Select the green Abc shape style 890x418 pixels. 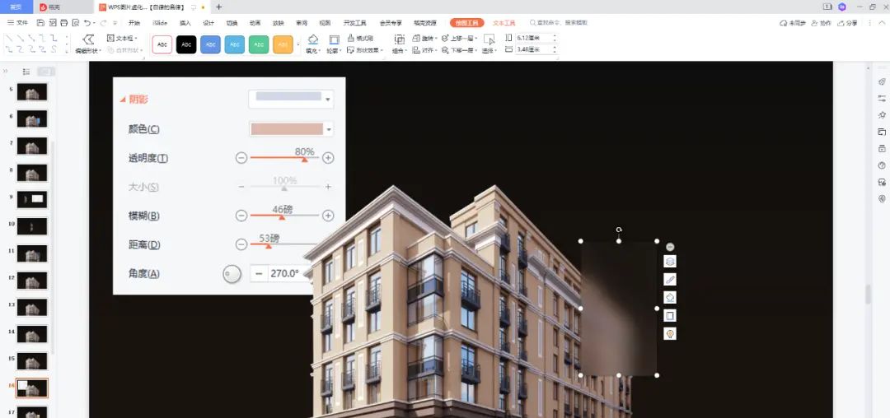click(x=258, y=44)
